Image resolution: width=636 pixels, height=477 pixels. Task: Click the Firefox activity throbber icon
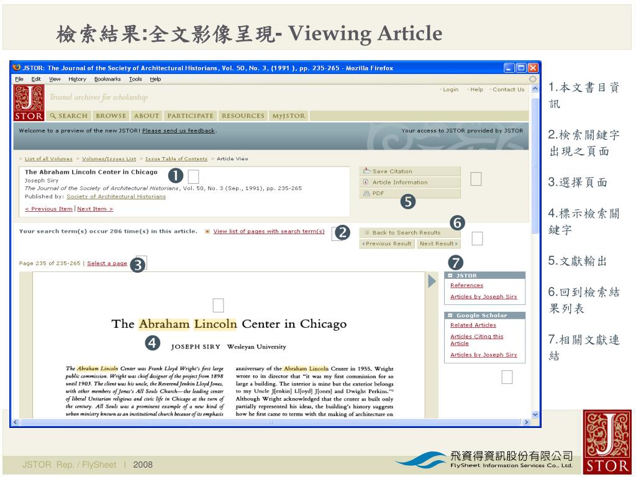pyautogui.click(x=532, y=79)
